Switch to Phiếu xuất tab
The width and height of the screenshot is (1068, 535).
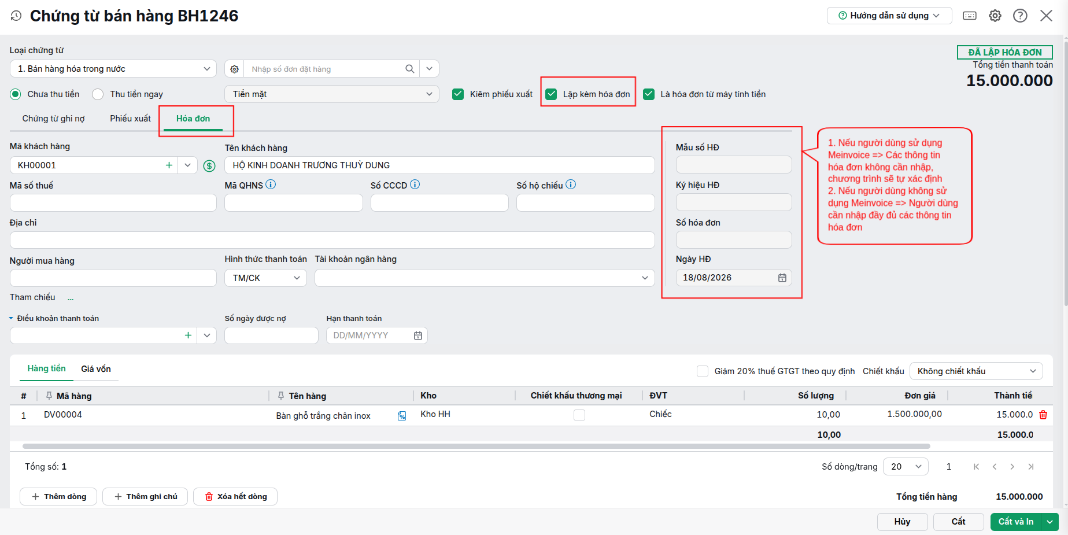131,119
